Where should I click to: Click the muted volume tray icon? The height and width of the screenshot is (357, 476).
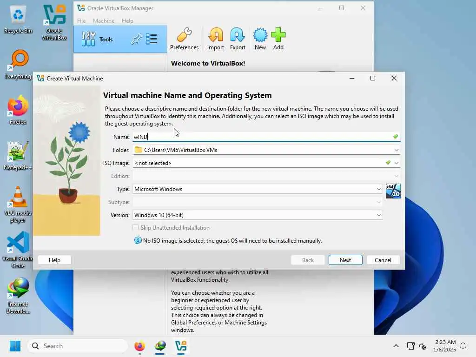pos(423,346)
